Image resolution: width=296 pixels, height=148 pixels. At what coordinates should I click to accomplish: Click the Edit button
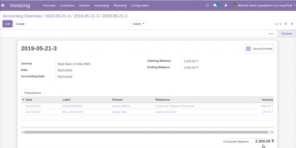click(x=8, y=24)
